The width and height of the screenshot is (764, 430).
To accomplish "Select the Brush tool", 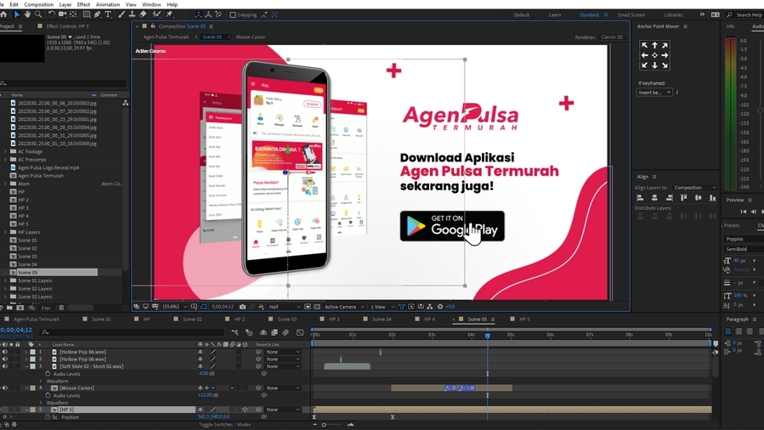I will click(122, 14).
